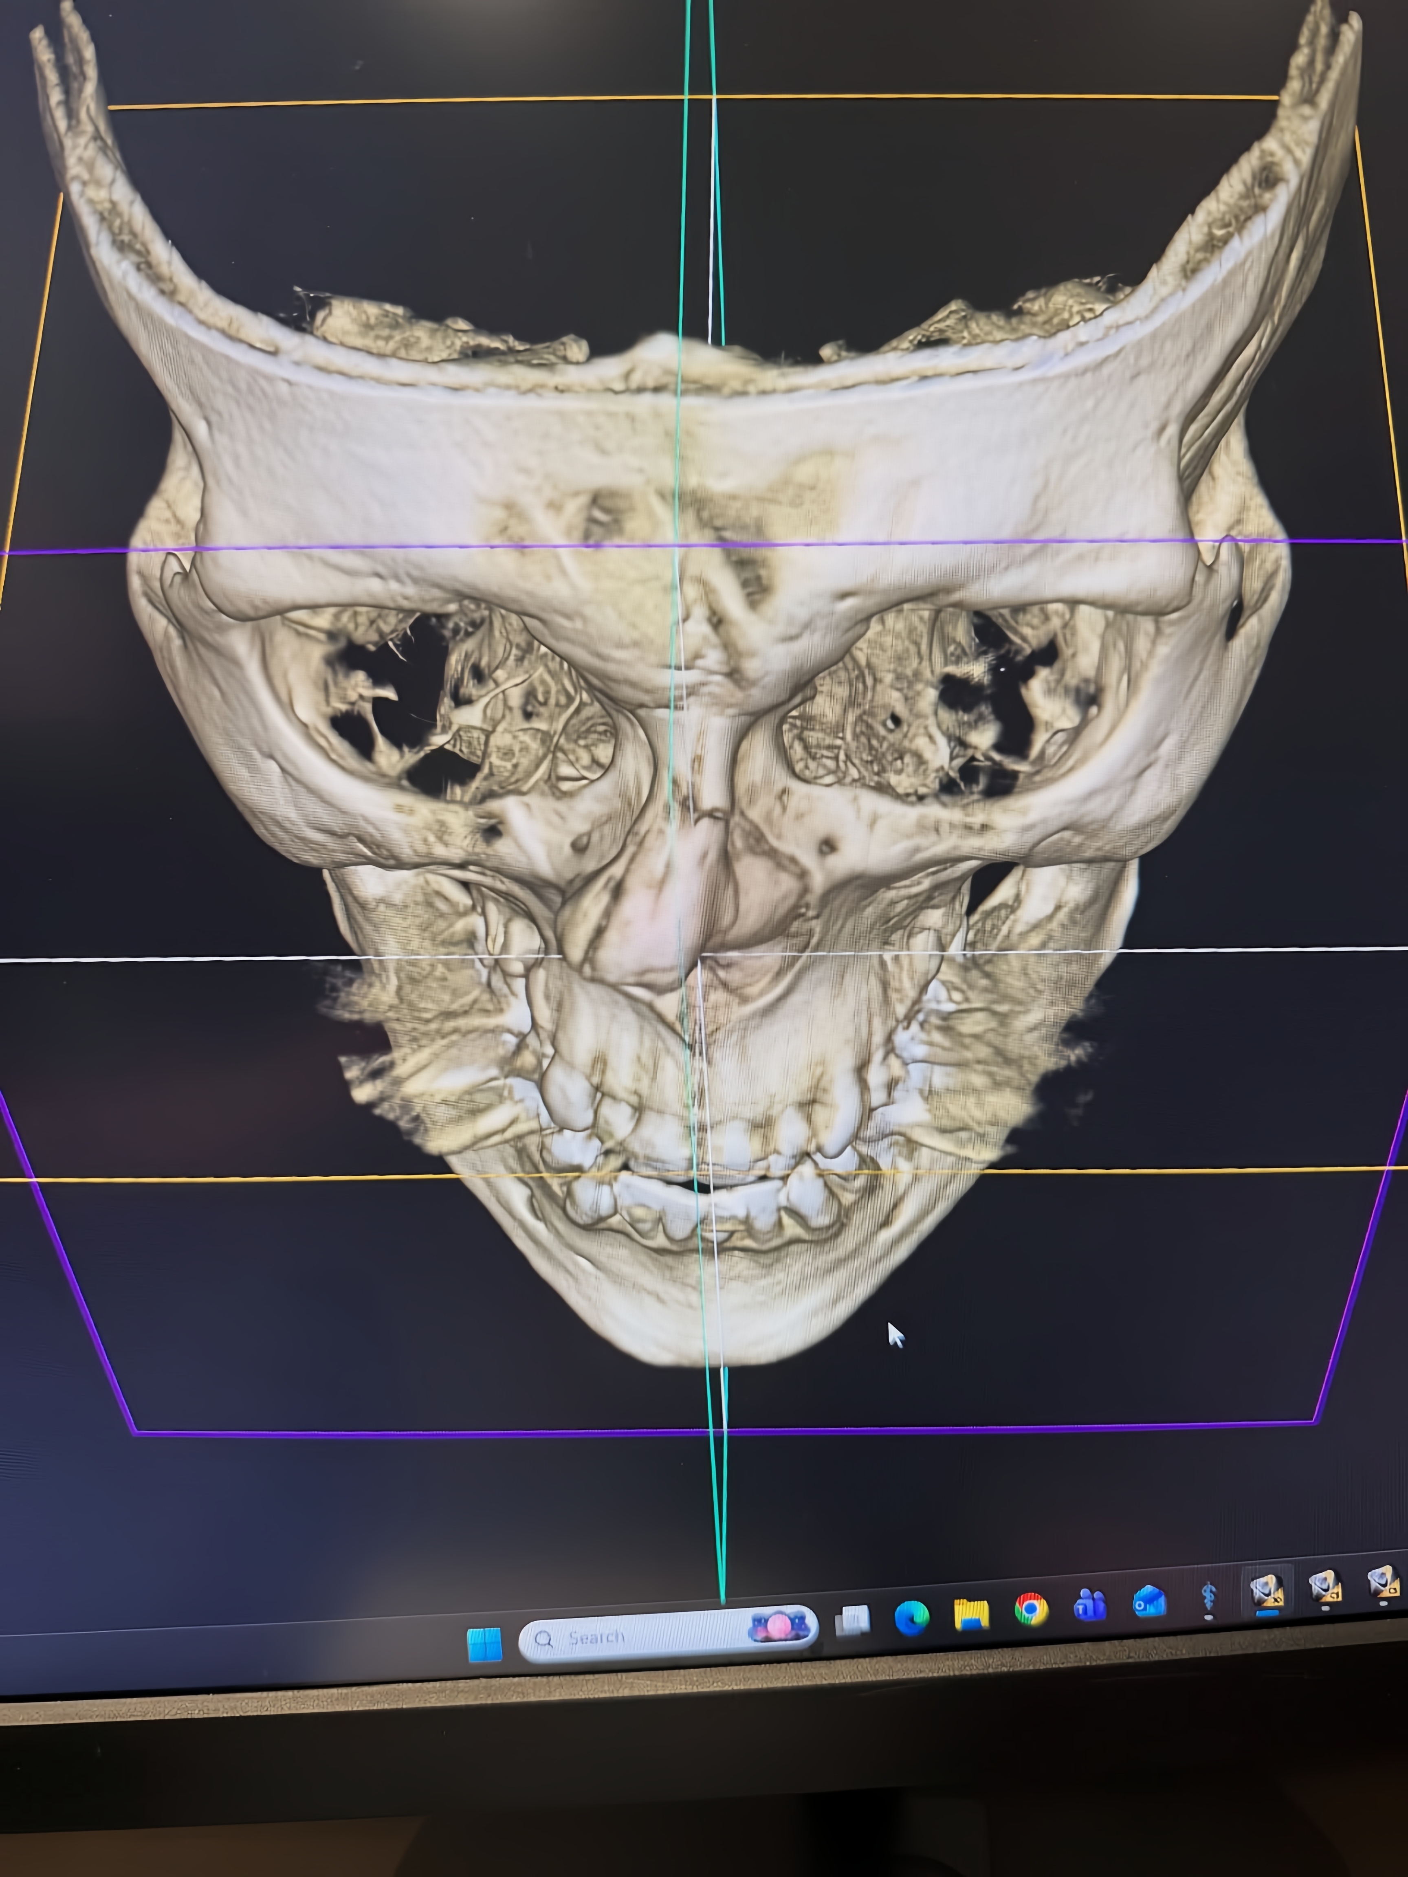Open Task View from the taskbar
This screenshot has width=1408, height=1877.
click(x=854, y=1622)
